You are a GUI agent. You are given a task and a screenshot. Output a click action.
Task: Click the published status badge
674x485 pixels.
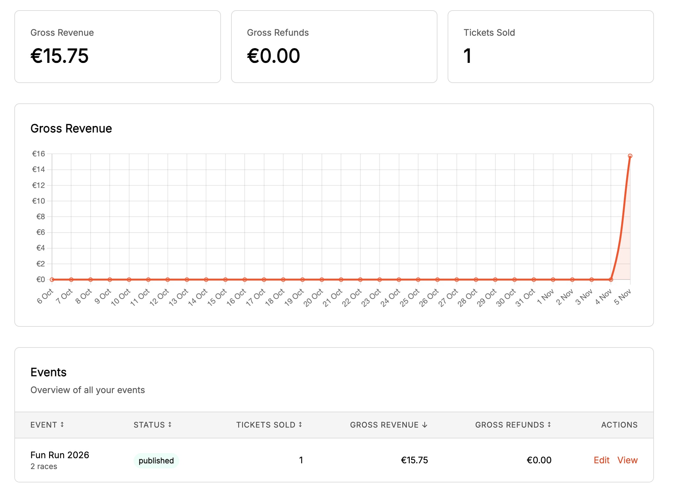point(156,460)
